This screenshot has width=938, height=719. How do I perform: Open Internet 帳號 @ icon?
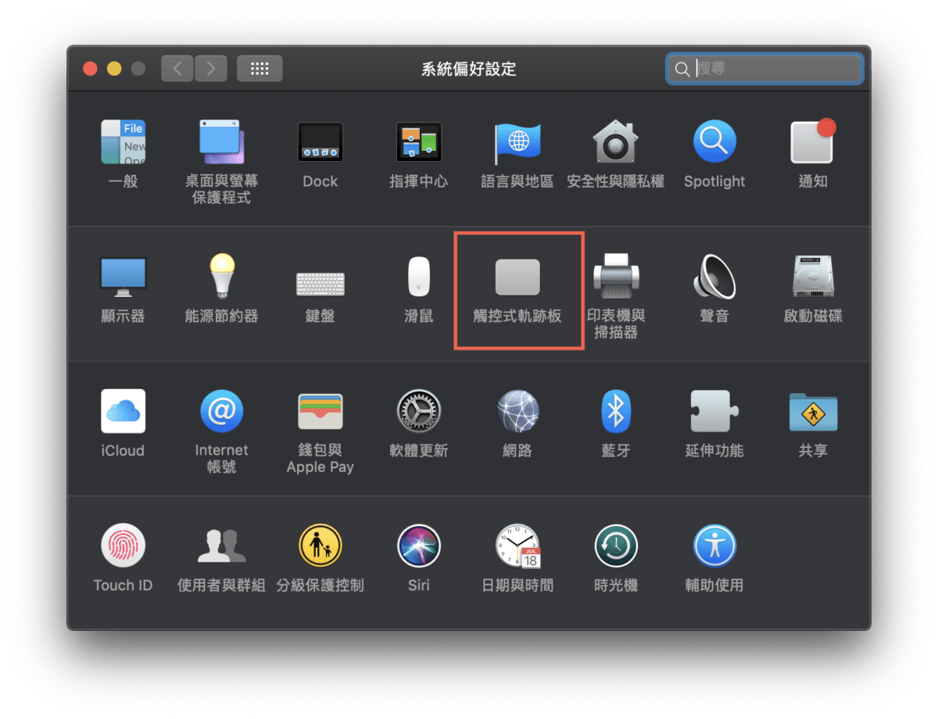click(221, 411)
